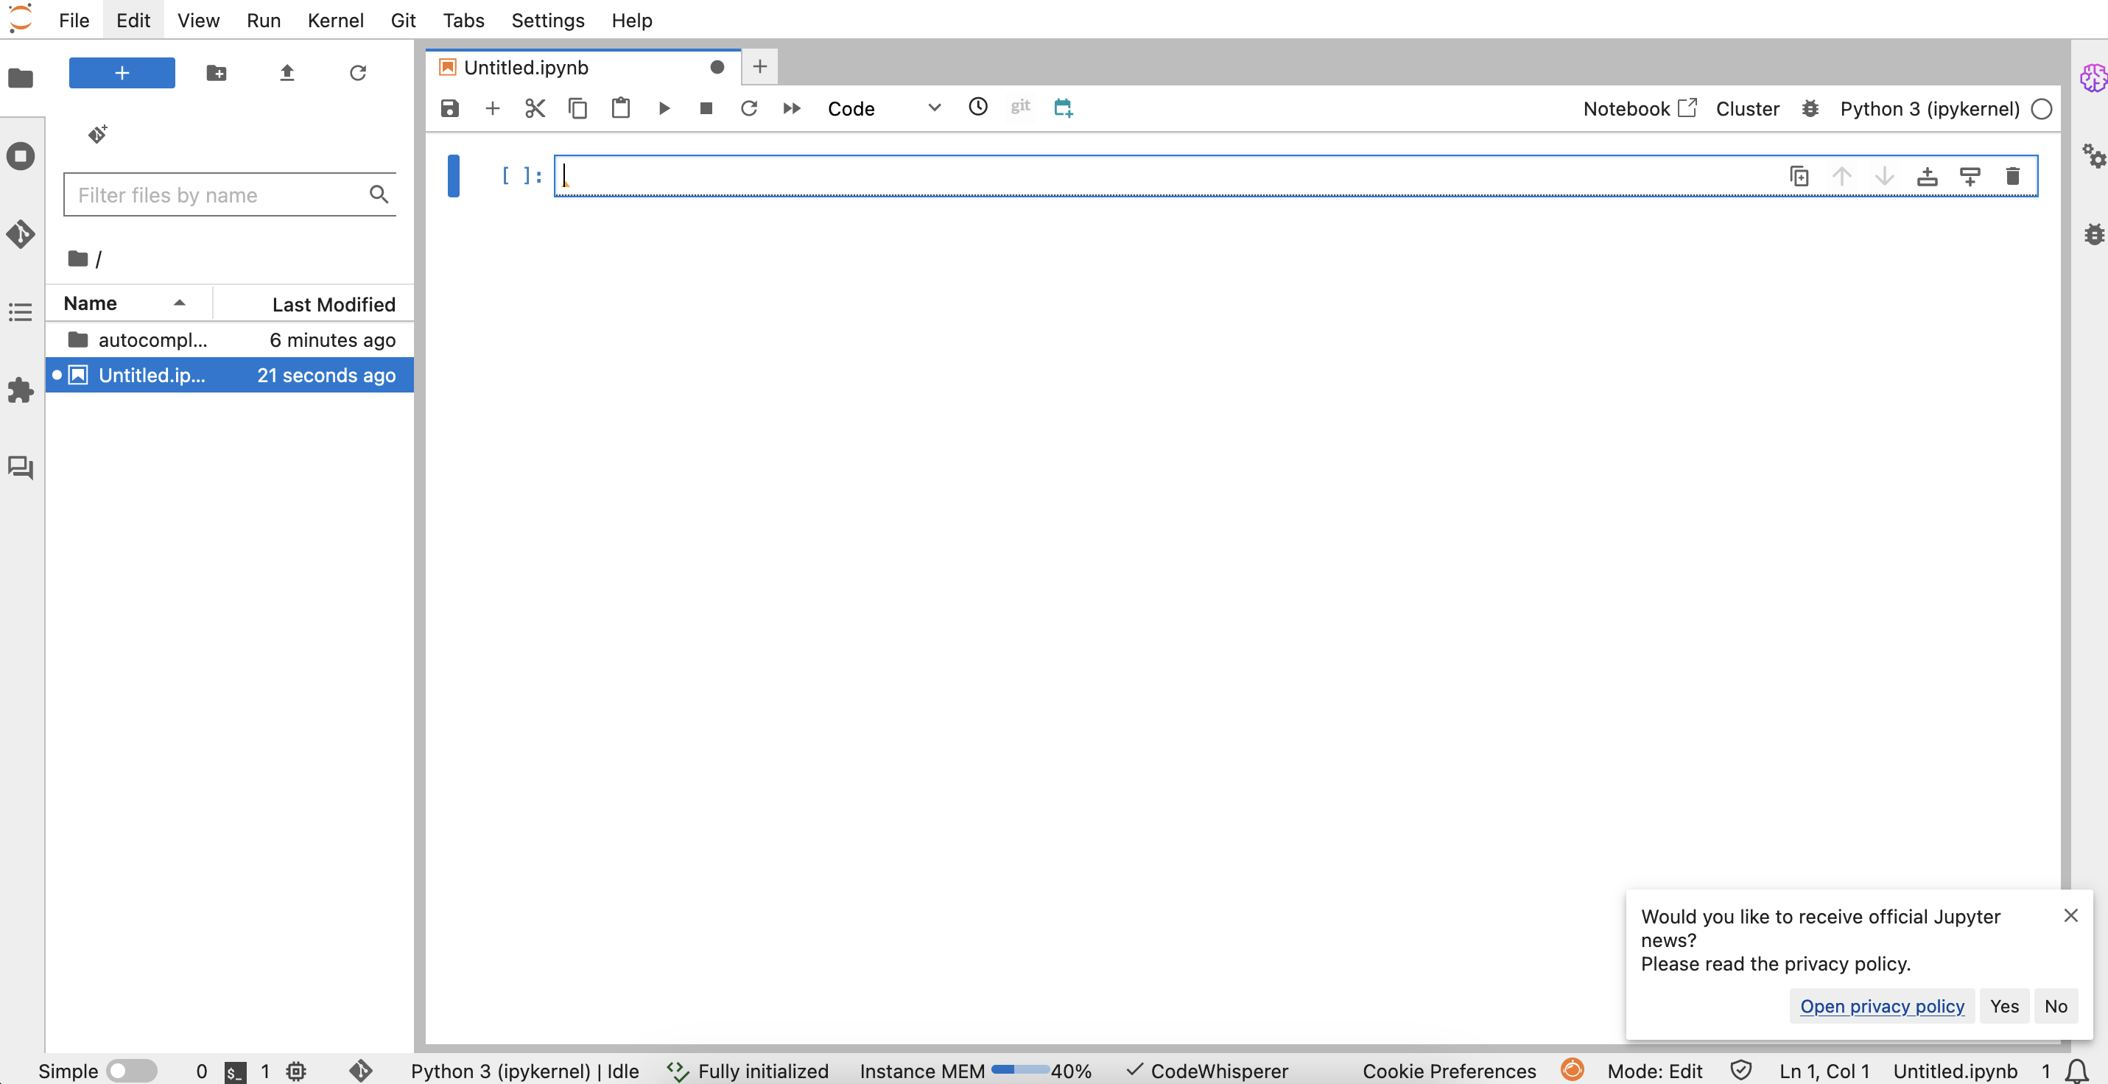Click the blue New Launcher button

[x=122, y=73]
